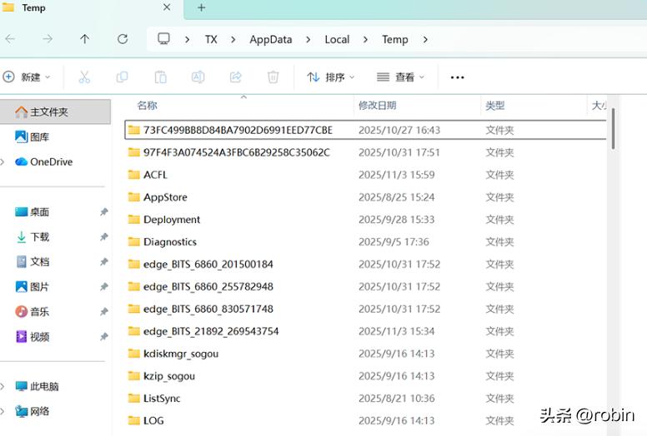Click the Share toolbar icon
The height and width of the screenshot is (436, 647).
coord(236,77)
